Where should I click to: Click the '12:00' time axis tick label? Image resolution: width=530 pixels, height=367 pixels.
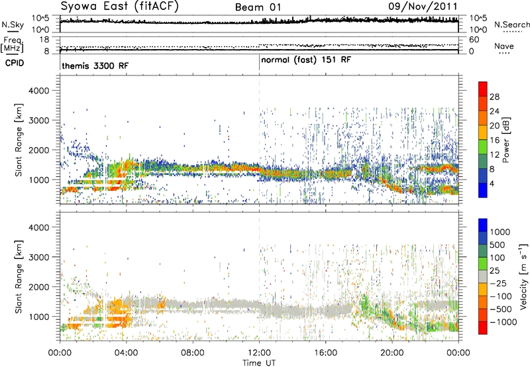click(x=259, y=353)
